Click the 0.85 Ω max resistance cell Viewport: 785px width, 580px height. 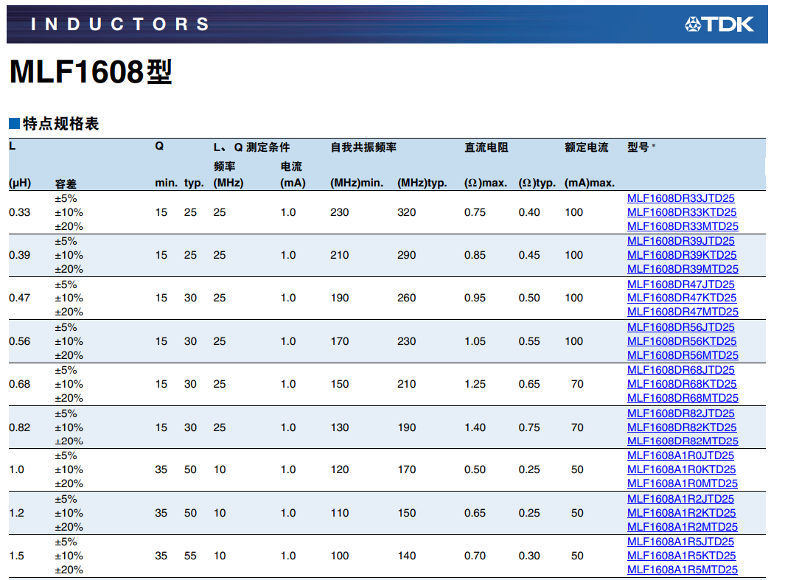pyautogui.click(x=475, y=255)
